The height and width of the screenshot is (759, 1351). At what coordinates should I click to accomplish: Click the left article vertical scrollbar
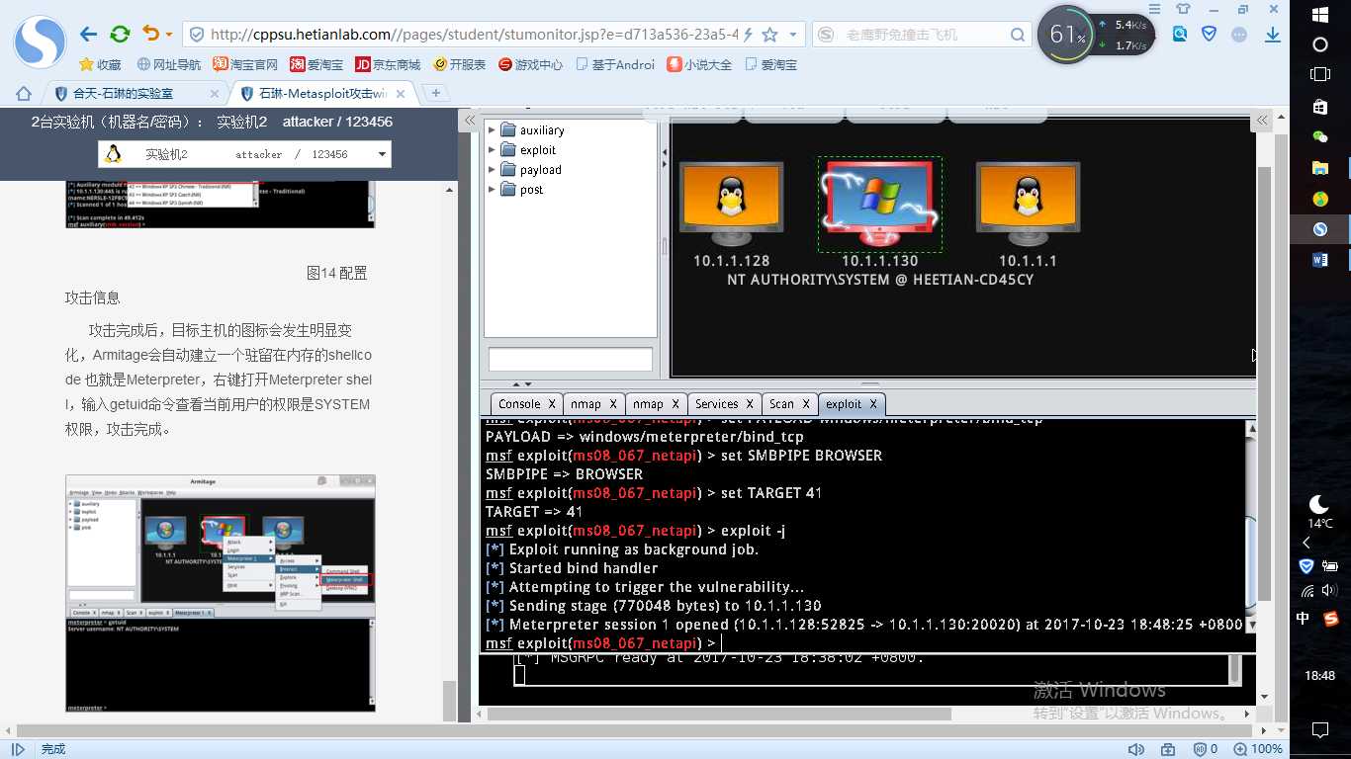point(449,702)
